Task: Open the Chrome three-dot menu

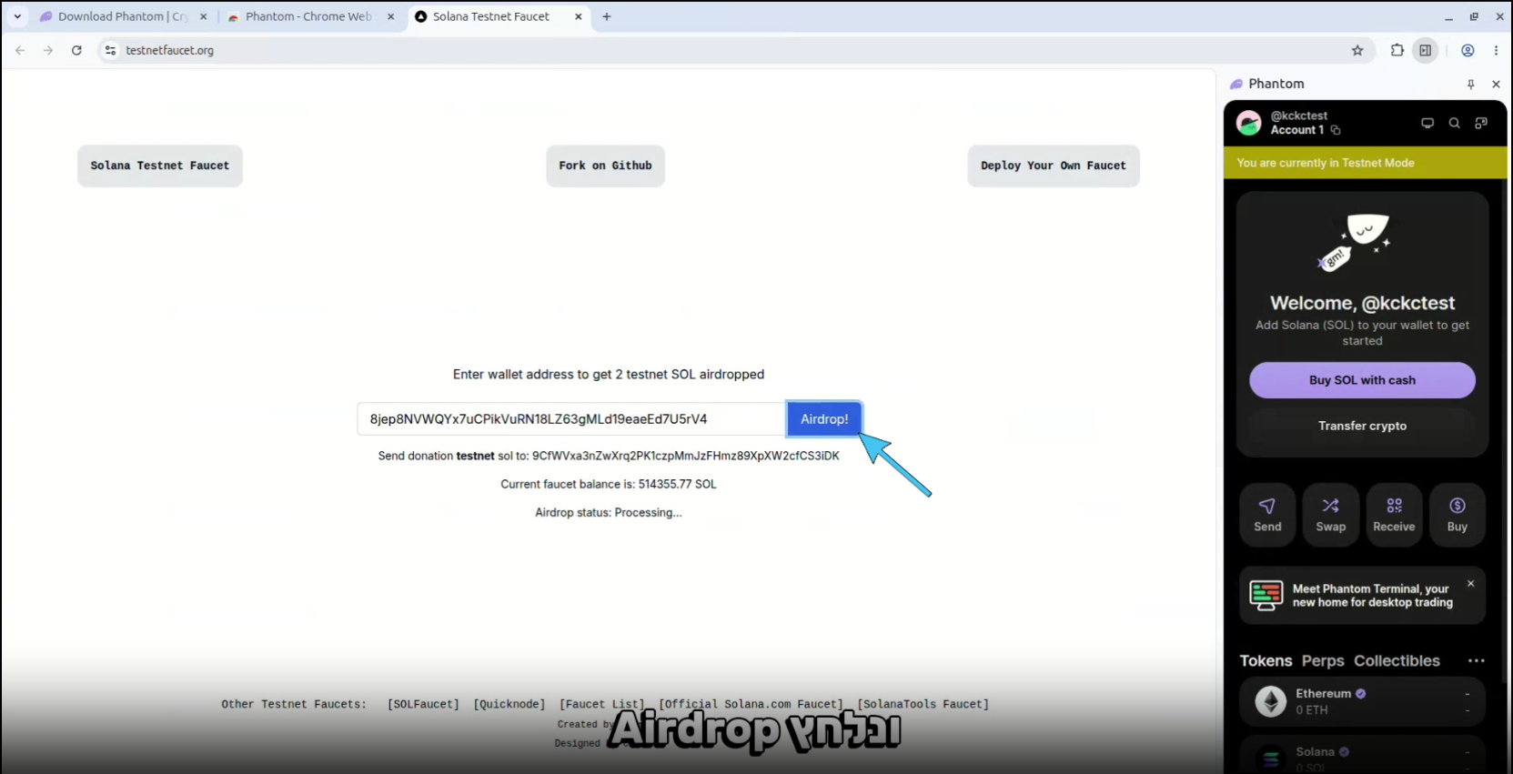Action: pyautogui.click(x=1496, y=50)
